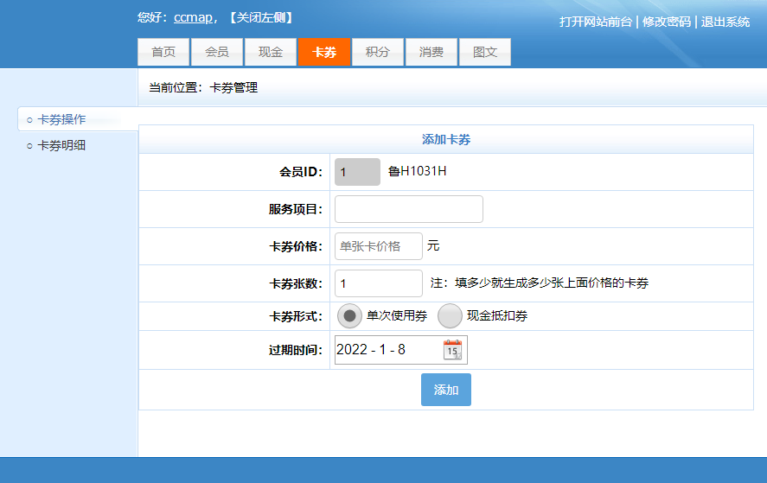Switch to the 消费 tab
Viewport: 767px width, 483px height.
431,52
